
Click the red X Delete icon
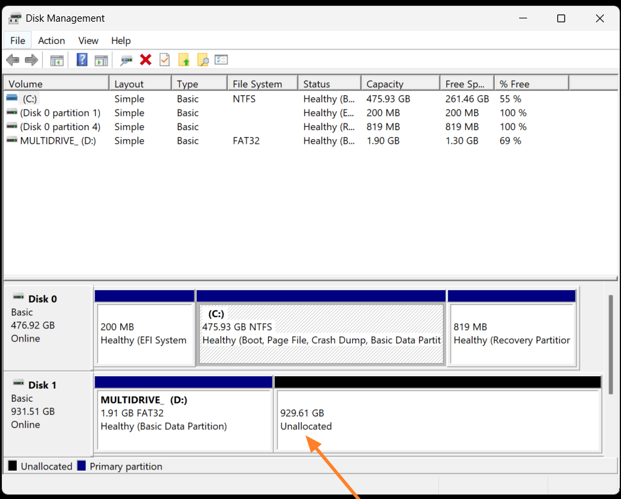146,60
